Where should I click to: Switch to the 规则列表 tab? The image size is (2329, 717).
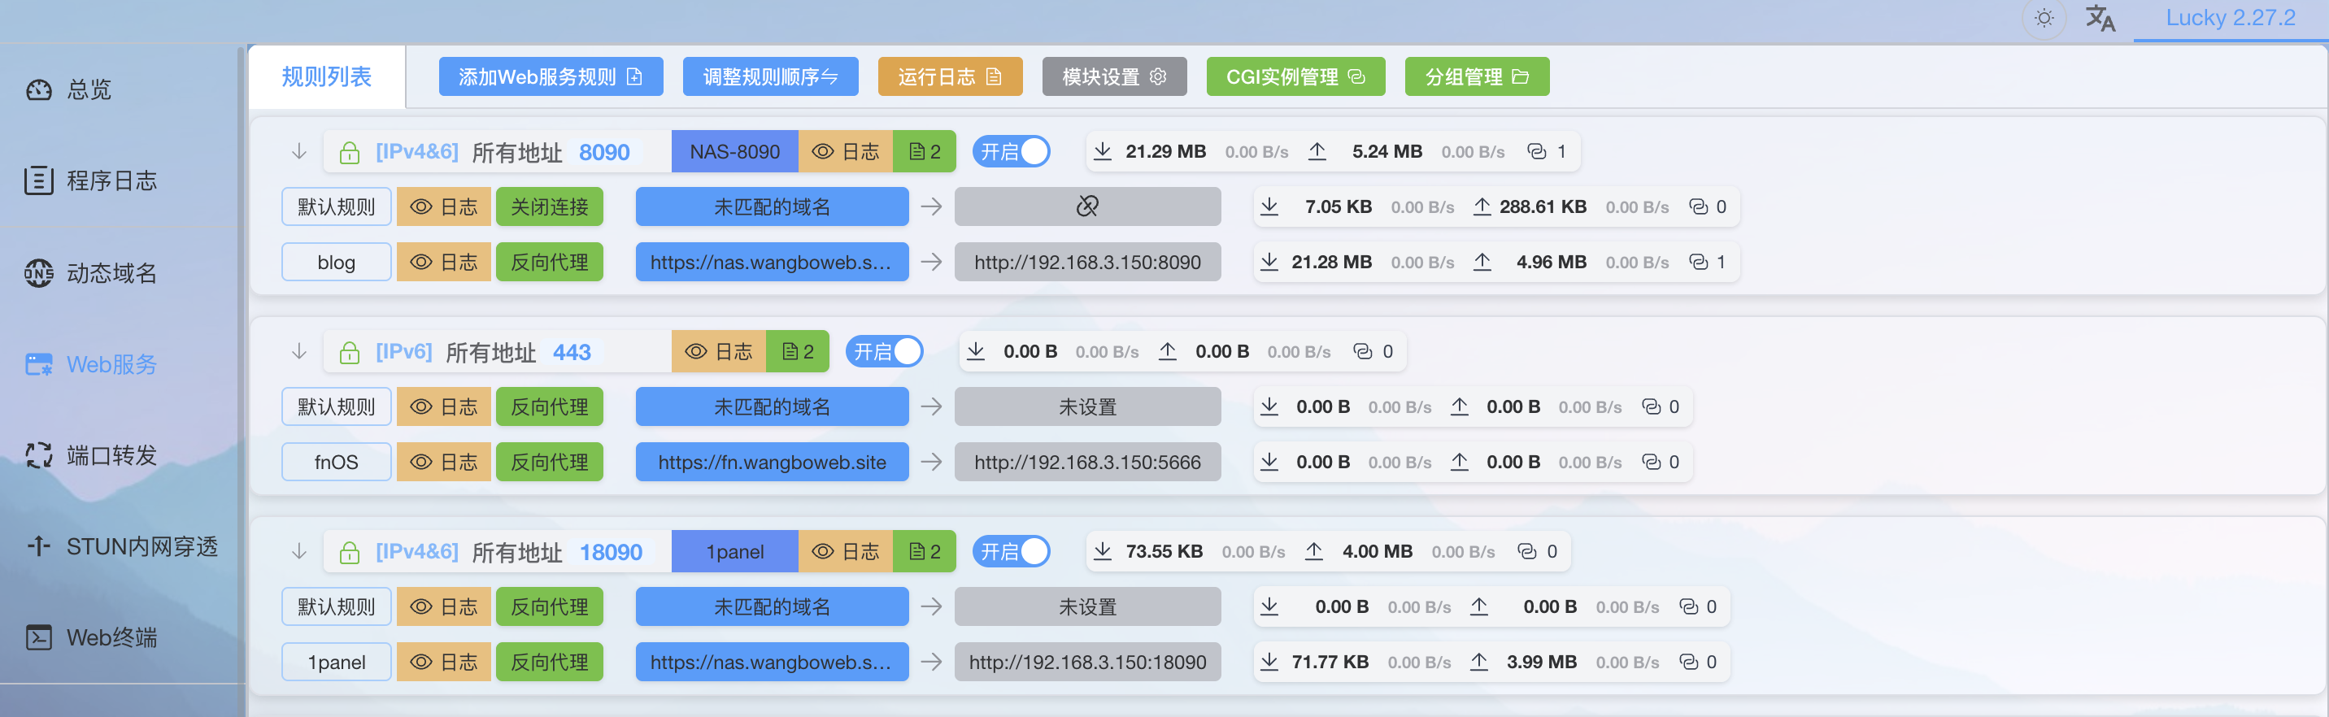click(x=326, y=77)
